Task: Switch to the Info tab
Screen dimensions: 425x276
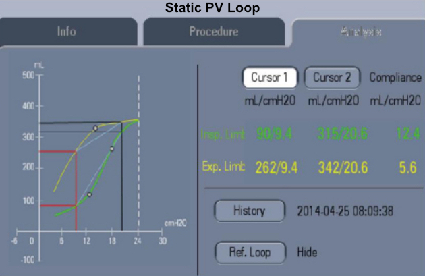Action: [x=66, y=32]
